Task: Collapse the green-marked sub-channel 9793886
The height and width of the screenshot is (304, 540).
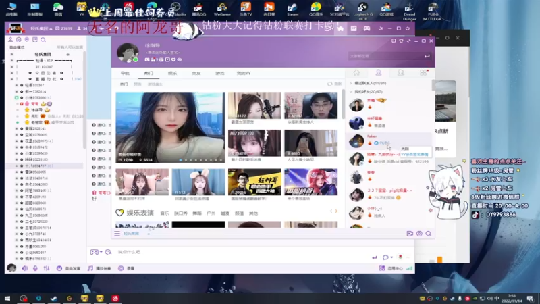Action: [16, 97]
